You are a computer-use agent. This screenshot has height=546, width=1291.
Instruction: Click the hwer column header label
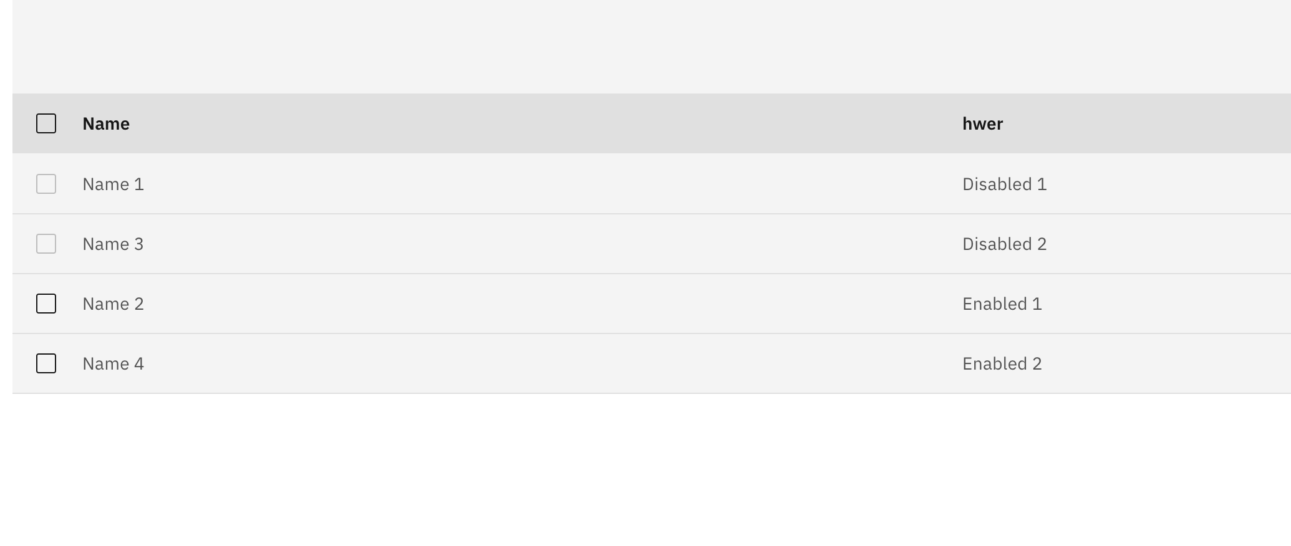[x=983, y=124]
